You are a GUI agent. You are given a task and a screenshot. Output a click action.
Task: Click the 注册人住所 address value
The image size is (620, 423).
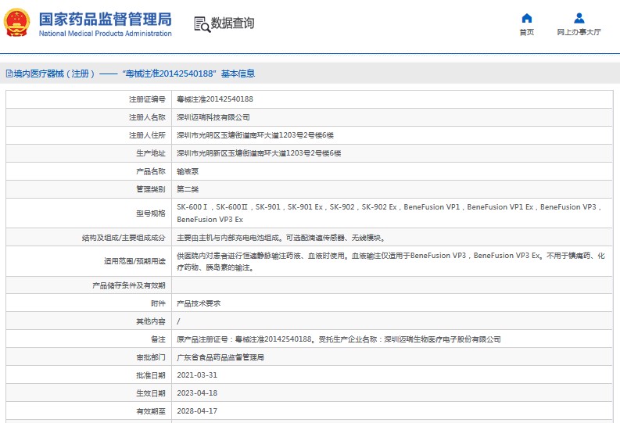pos(255,135)
